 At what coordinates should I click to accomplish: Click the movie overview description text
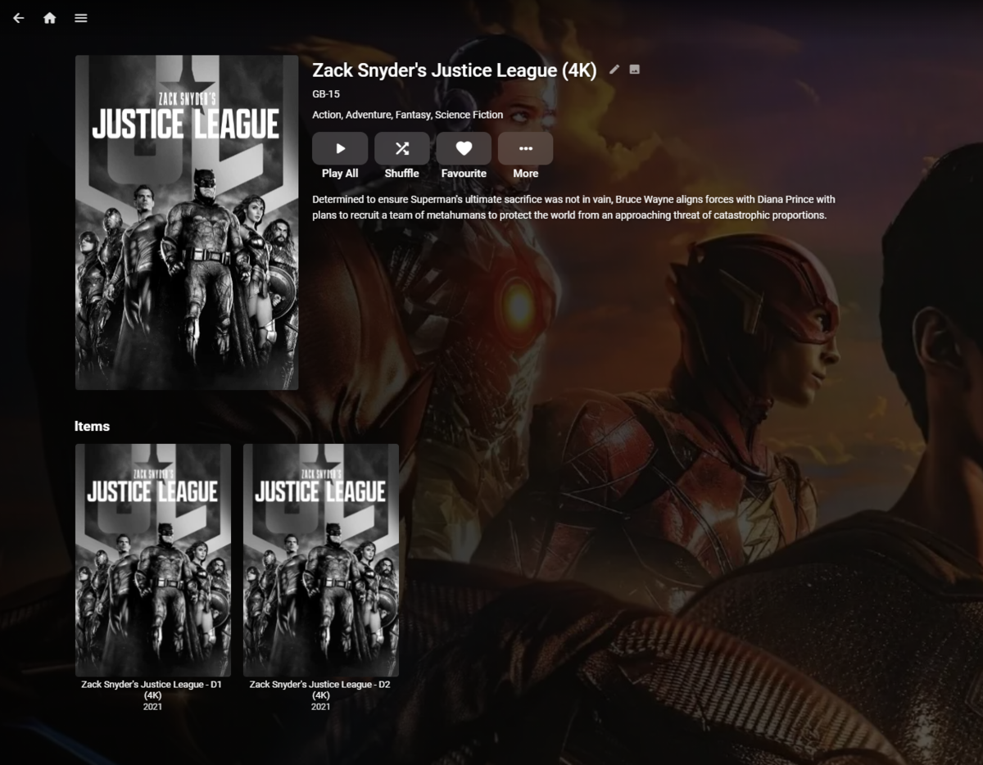tap(573, 207)
